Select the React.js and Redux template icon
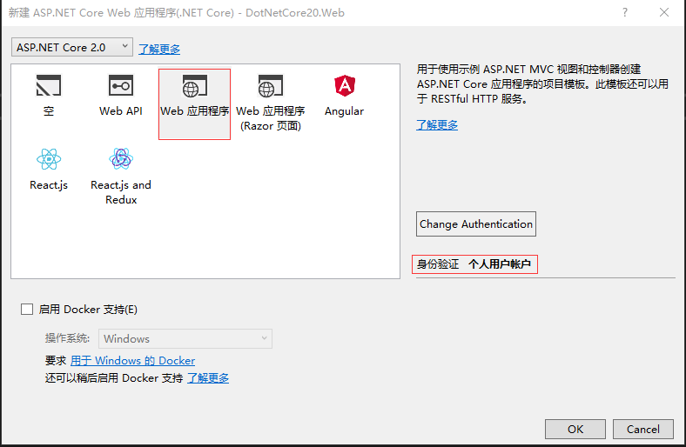 121,158
